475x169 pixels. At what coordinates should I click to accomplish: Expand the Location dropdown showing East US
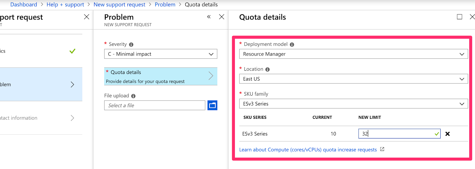point(353,79)
